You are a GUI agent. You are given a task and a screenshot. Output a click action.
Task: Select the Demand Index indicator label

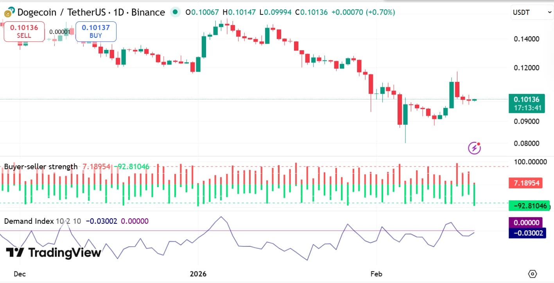(x=29, y=221)
